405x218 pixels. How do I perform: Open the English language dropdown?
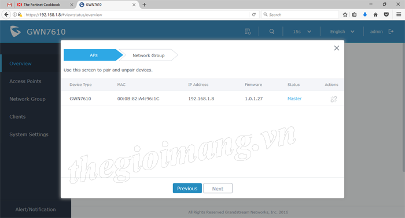pyautogui.click(x=342, y=32)
